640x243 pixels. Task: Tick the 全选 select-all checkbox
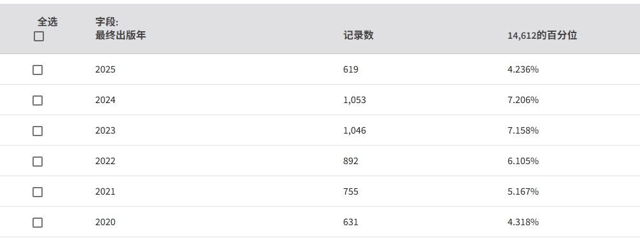point(39,37)
